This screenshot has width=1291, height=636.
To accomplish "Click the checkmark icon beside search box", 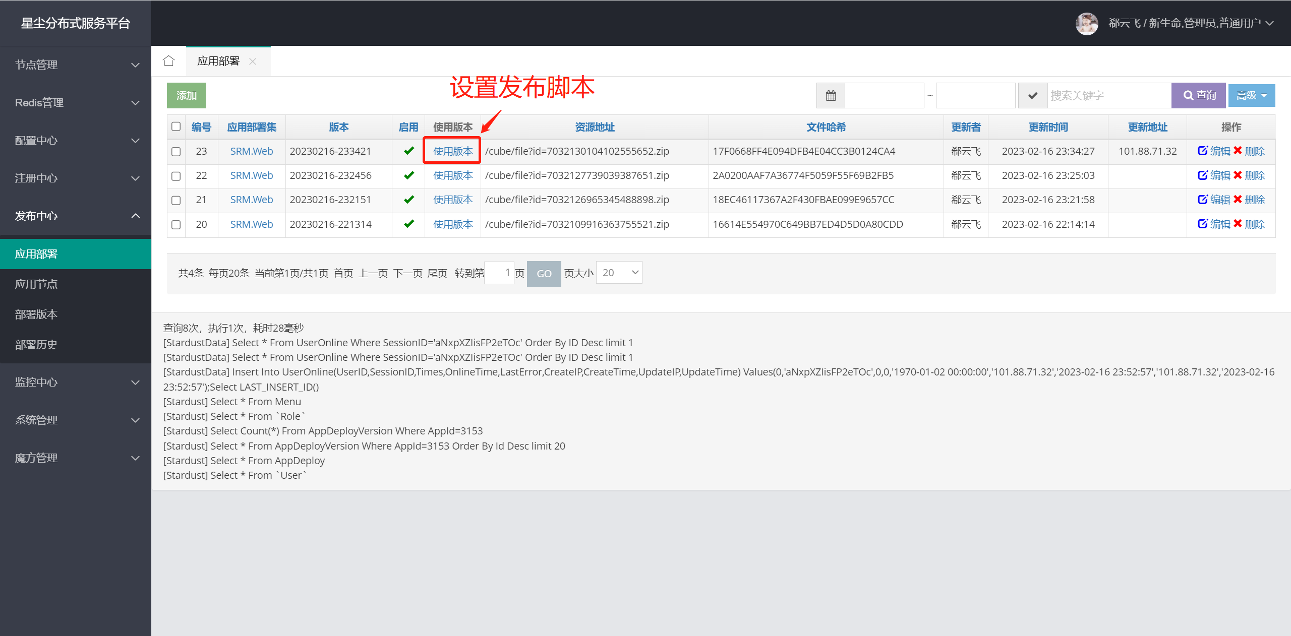I will coord(1032,95).
